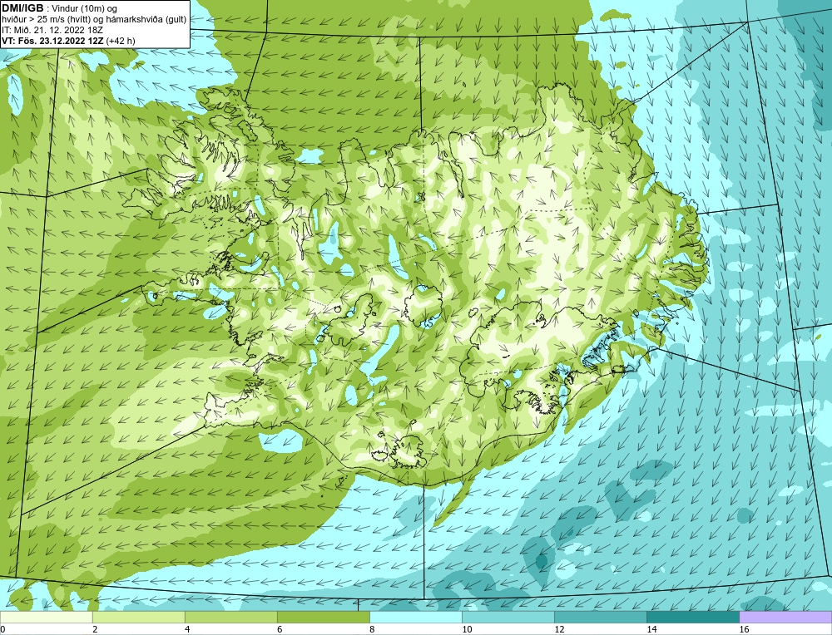832x635 pixels.
Task: Click the 'IT: Mið. 21. 12. 2022 18Z' line
Action: point(52,30)
